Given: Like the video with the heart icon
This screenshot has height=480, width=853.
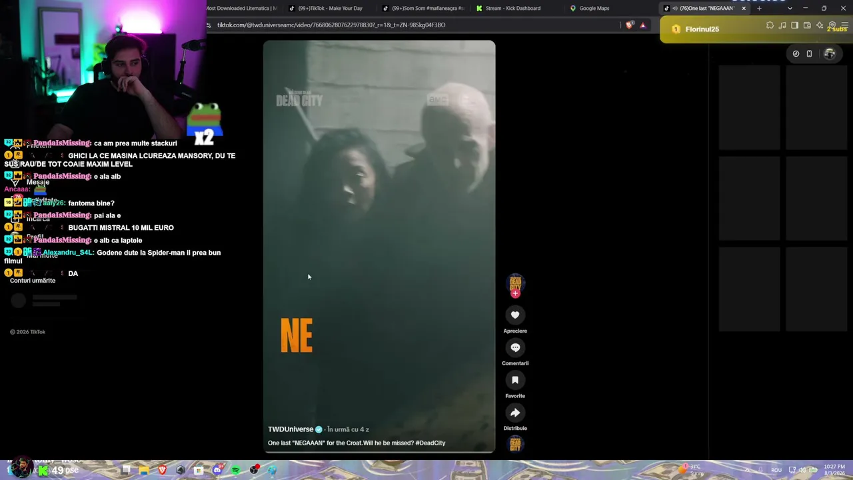Looking at the screenshot, I should (515, 315).
